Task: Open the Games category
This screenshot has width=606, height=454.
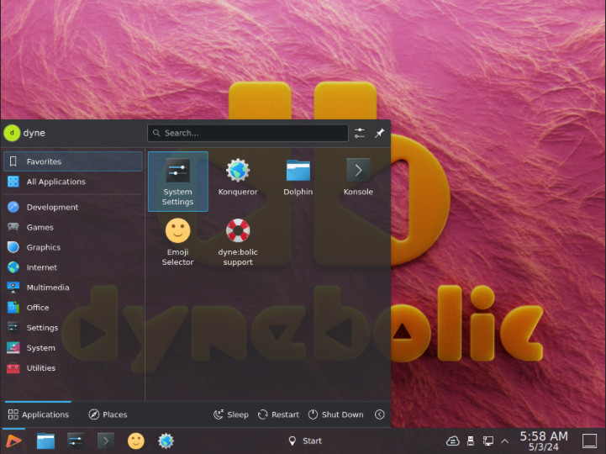Action: click(x=73, y=227)
